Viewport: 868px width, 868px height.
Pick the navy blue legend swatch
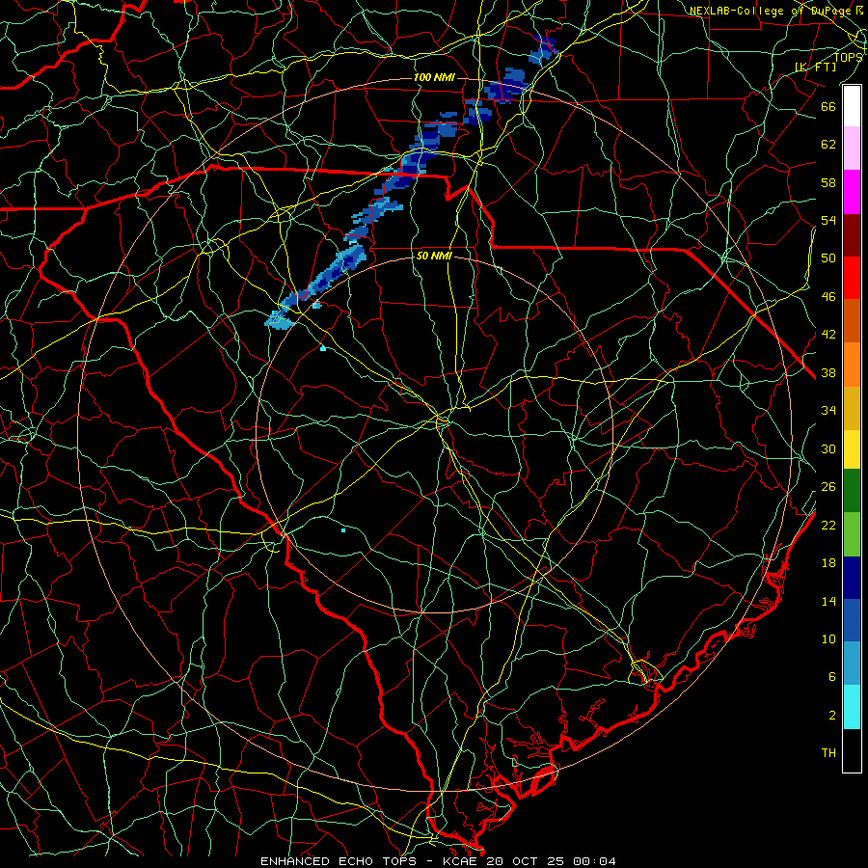point(852,578)
